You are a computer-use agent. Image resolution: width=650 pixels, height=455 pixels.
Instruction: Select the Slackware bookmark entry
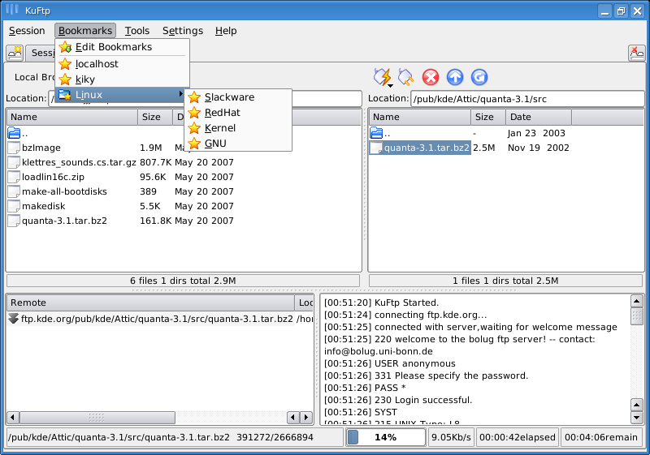click(x=238, y=97)
